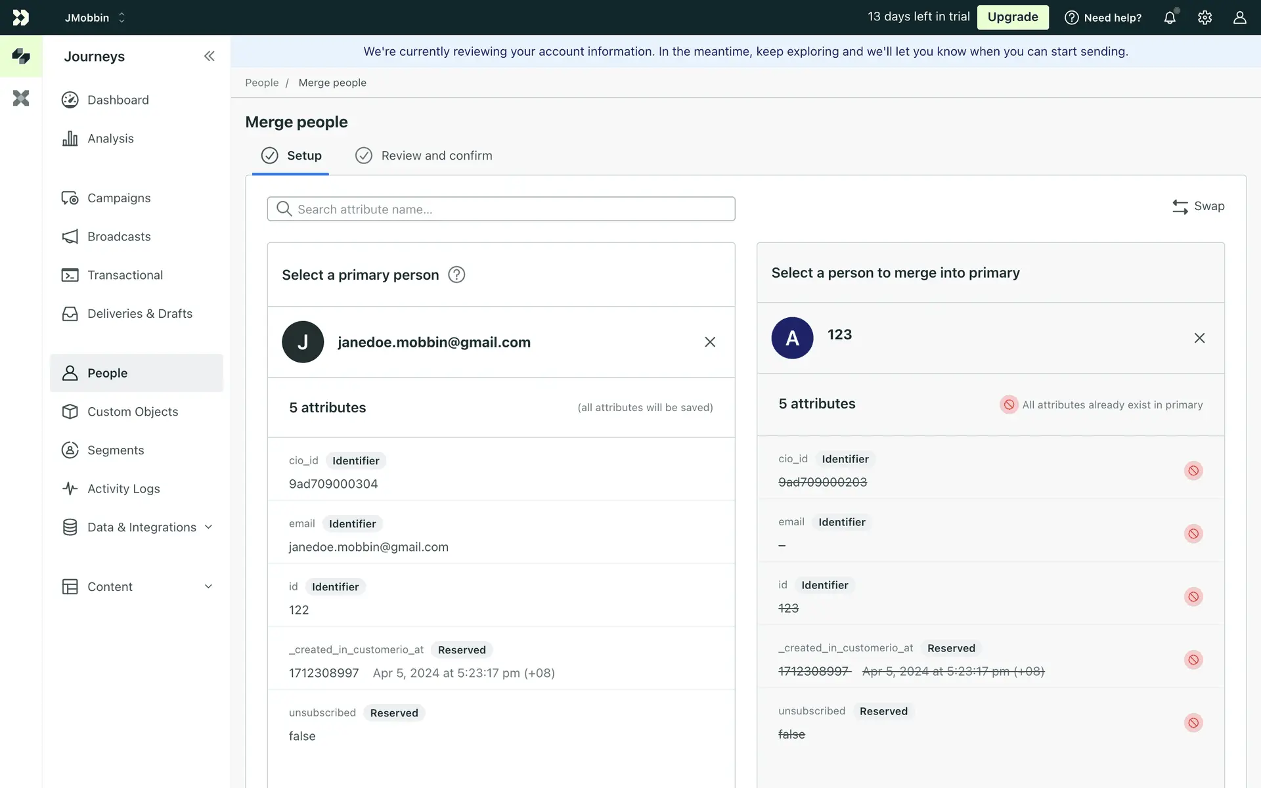This screenshot has height=788, width=1261.
Task: Toggle the blocked icon for unsubscribed attribute
Action: (x=1193, y=723)
